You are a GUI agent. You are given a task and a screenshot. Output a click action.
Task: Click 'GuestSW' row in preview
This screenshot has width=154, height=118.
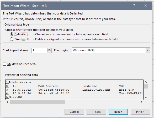[x=15, y=97]
